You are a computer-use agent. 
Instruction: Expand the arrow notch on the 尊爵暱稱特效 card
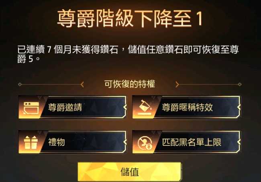pos(239,107)
